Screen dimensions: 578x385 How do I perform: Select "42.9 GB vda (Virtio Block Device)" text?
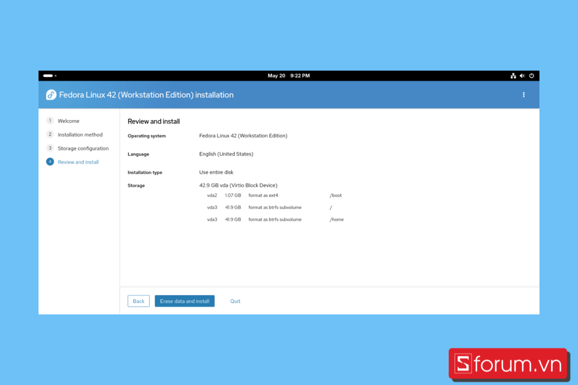(x=238, y=185)
